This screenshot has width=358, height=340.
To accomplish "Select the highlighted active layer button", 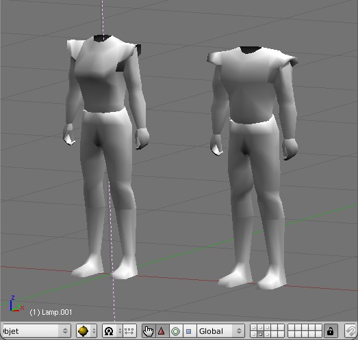I will pos(261,334).
